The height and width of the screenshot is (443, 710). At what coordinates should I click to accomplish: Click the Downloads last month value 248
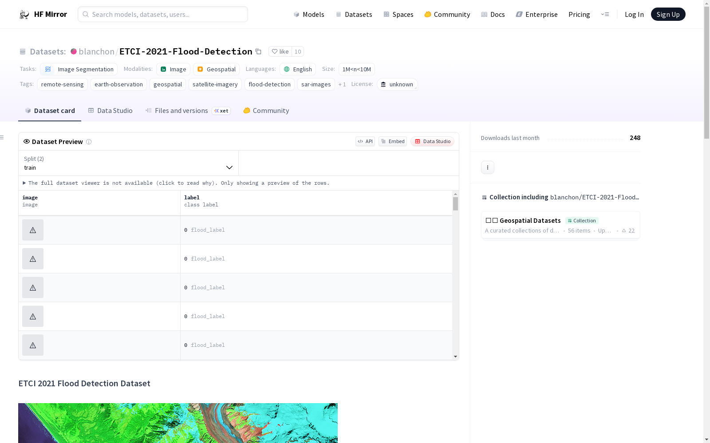click(x=635, y=138)
